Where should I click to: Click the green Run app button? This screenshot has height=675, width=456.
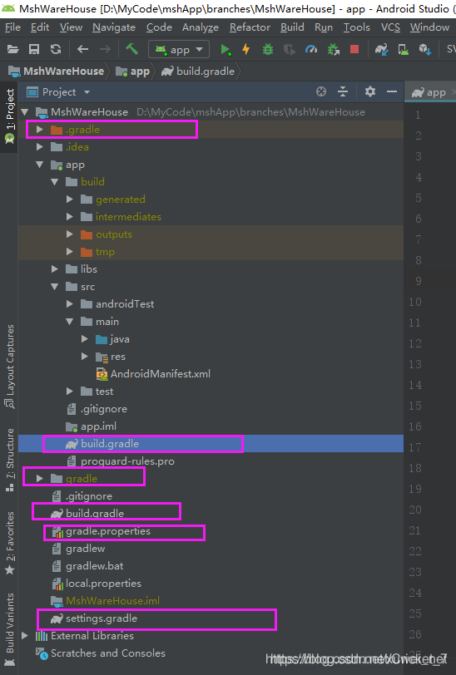coord(226,50)
